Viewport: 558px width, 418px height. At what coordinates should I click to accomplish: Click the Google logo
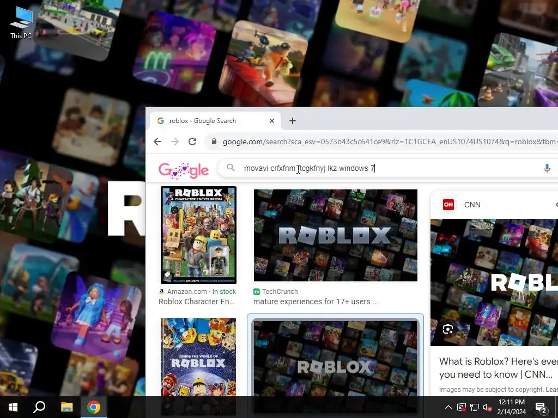(x=184, y=170)
